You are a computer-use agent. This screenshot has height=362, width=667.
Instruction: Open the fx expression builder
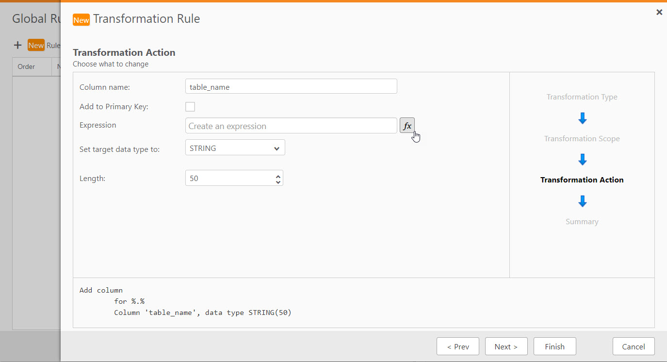407,126
